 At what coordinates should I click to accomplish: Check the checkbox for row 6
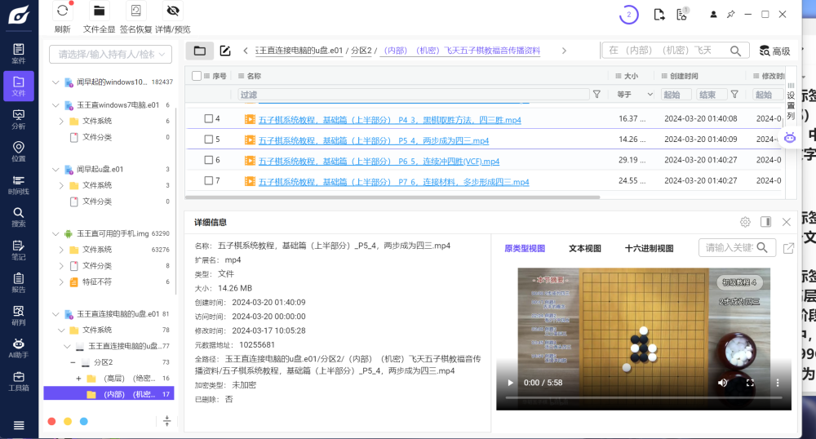(209, 160)
